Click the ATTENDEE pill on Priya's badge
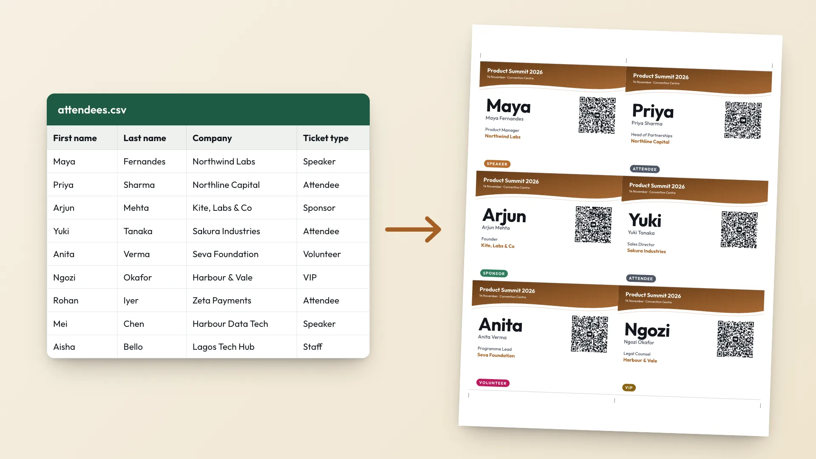Screen dimensions: 816x459 (x=645, y=169)
